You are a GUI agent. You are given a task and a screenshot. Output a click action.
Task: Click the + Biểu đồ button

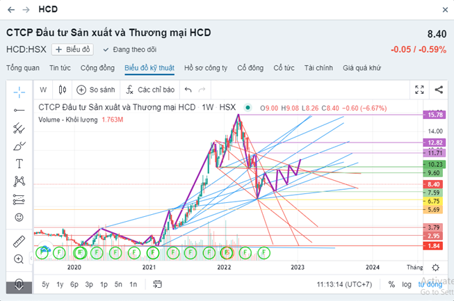click(72, 49)
